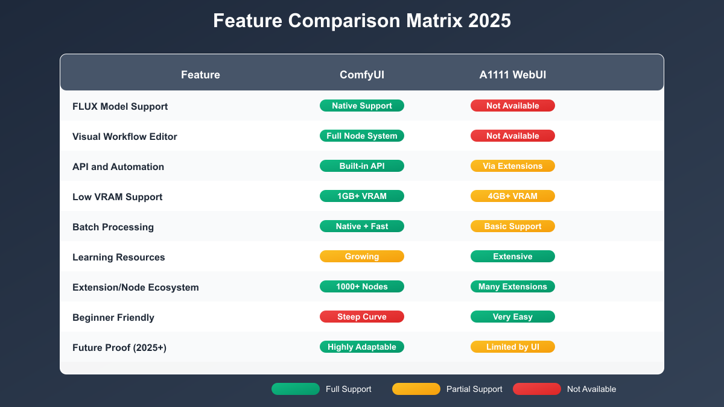
Task: Click the Steep Curve badge
Action: tap(362, 317)
